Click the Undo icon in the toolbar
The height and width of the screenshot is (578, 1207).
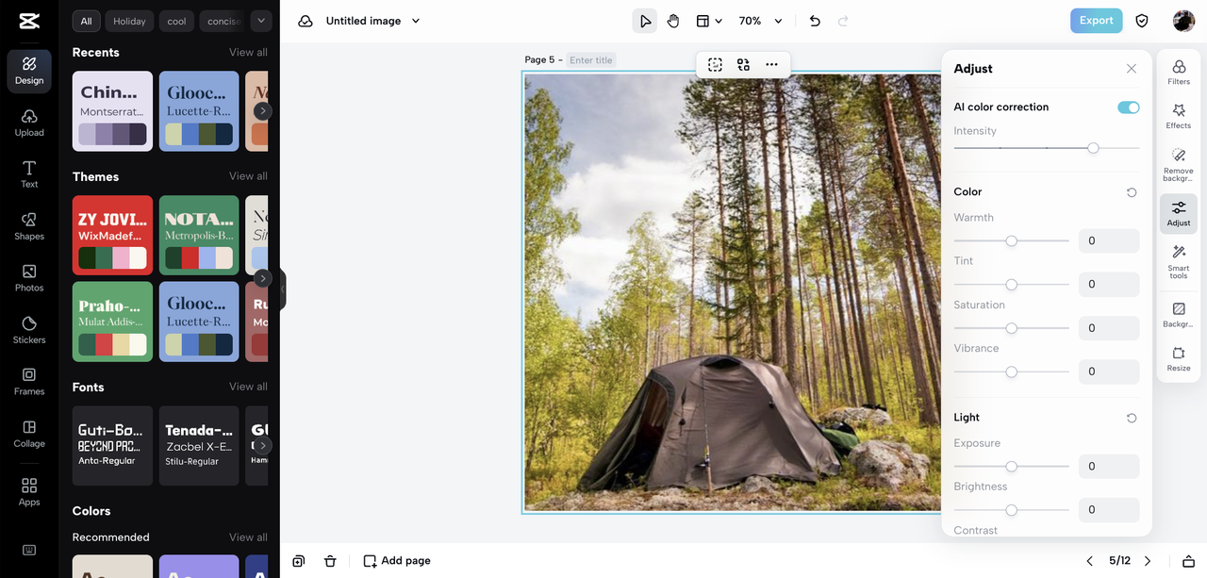(815, 20)
